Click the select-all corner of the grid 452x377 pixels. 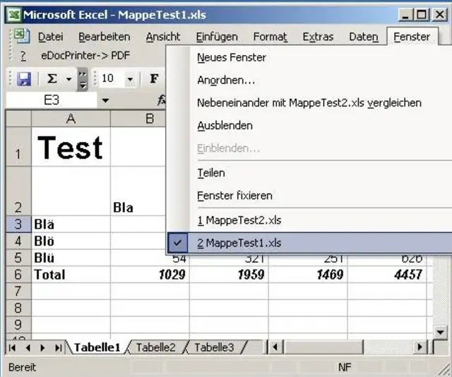click(18, 119)
